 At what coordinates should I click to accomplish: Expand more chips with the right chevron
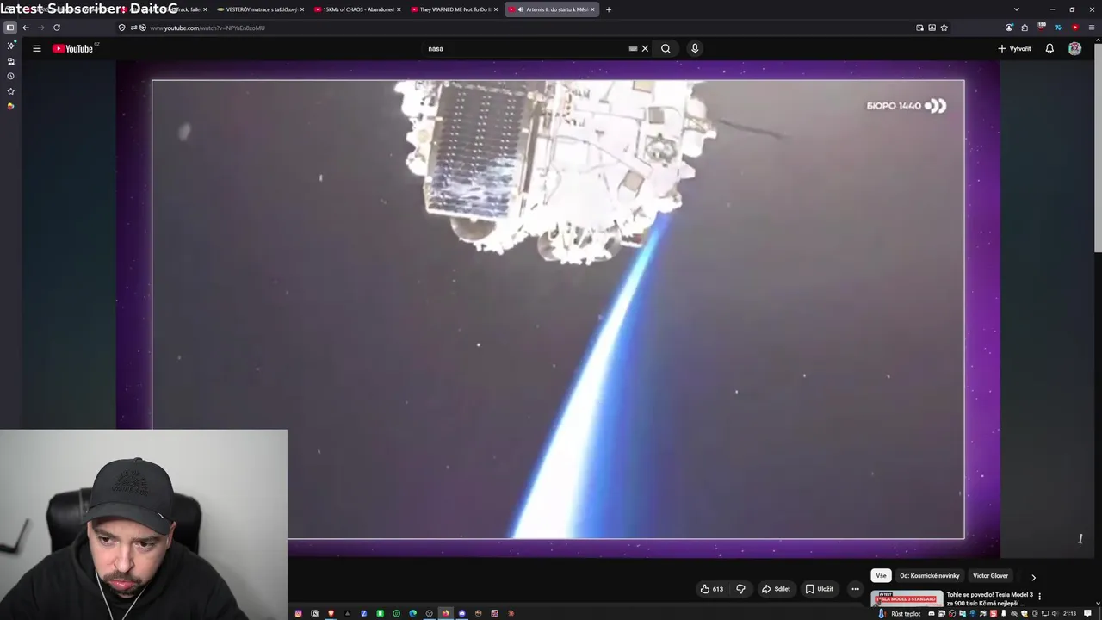point(1033,577)
